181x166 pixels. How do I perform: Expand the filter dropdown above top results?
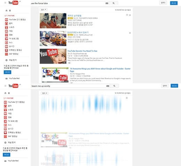coord(44,9)
